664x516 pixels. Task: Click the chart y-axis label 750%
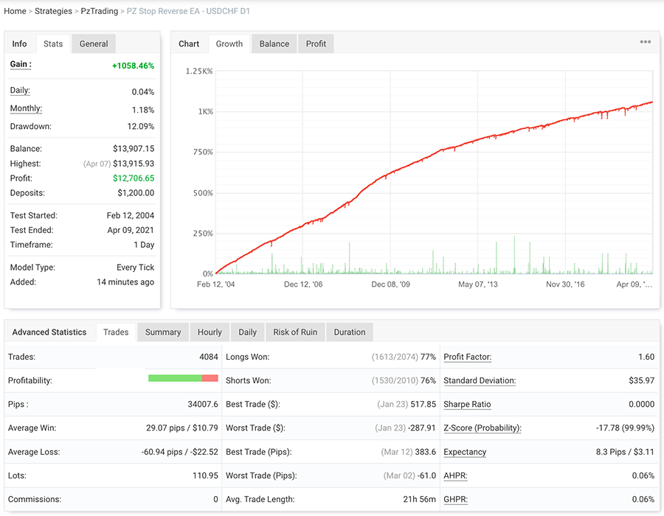click(204, 153)
